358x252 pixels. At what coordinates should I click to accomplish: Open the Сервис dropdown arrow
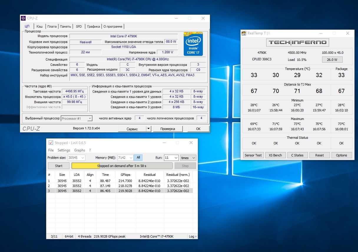tap(148, 129)
